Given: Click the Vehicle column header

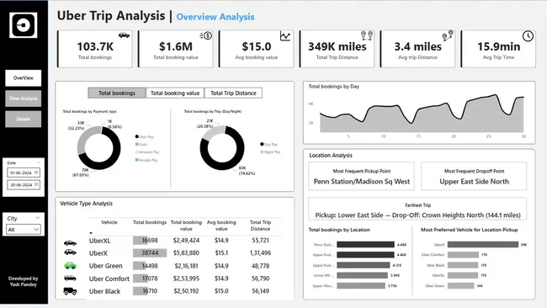Looking at the screenshot, I should point(109,222).
